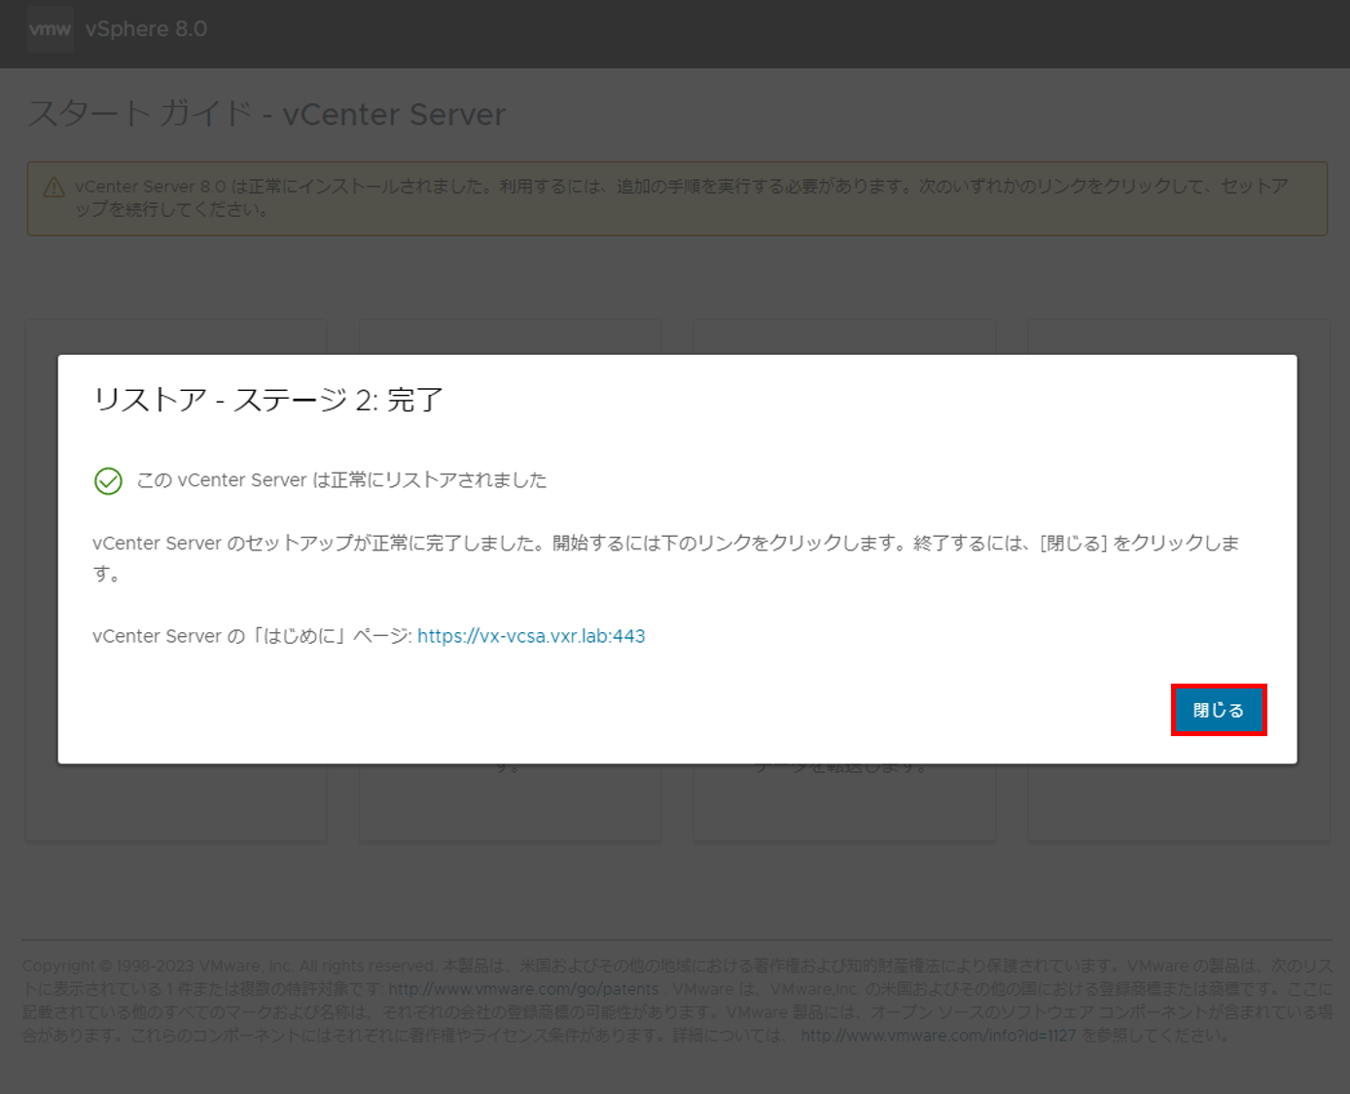Click the dialog title リストア - ステージ 2: 完了

(267, 400)
